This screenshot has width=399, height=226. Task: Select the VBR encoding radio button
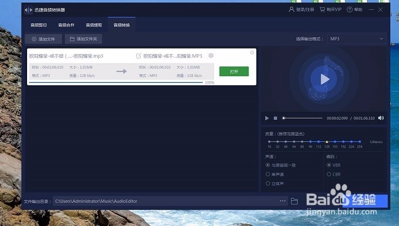pyautogui.click(x=329, y=165)
